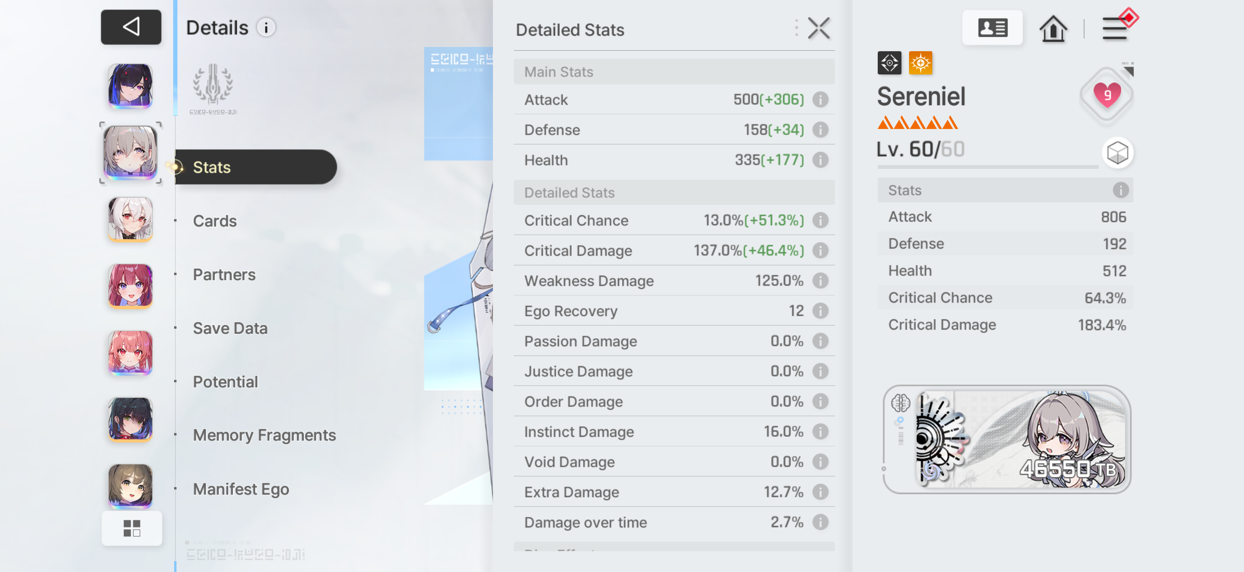
Task: Show info for Critical Chance stat
Action: coord(820,221)
